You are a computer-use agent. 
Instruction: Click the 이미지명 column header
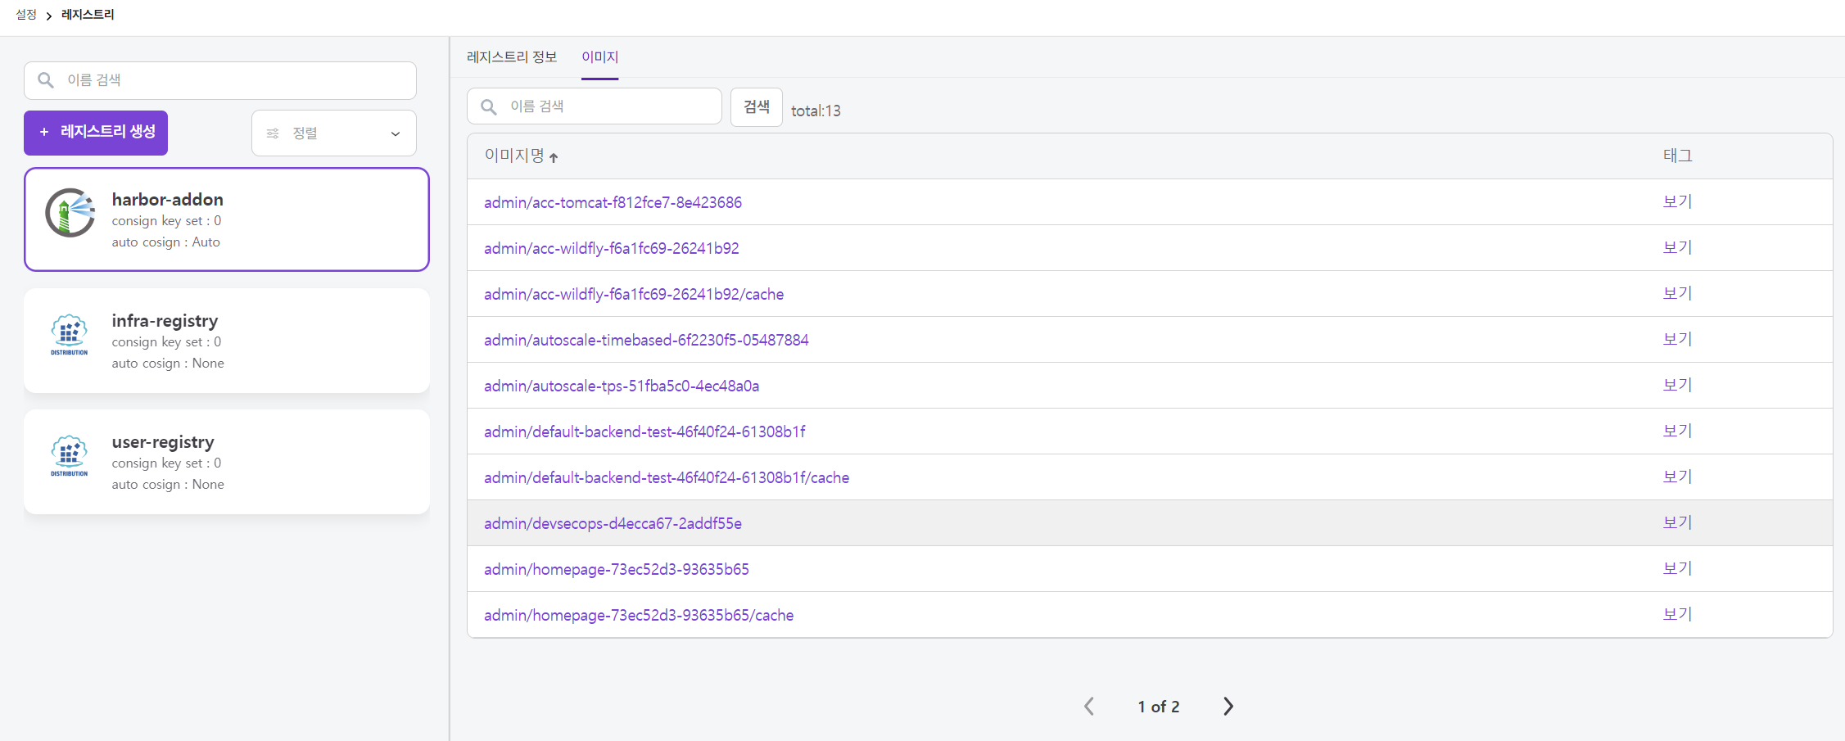(x=514, y=156)
